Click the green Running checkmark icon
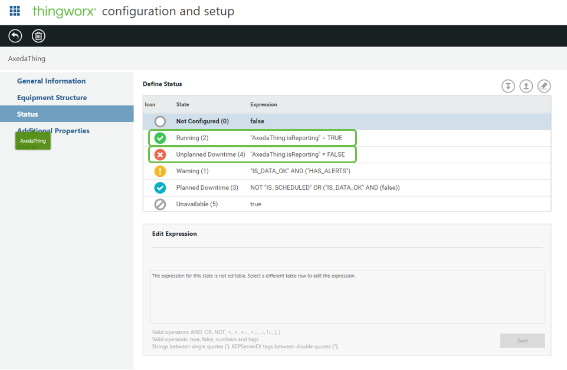The width and height of the screenshot is (567, 370). click(x=160, y=138)
